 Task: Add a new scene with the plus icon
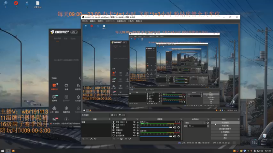tap(83, 139)
